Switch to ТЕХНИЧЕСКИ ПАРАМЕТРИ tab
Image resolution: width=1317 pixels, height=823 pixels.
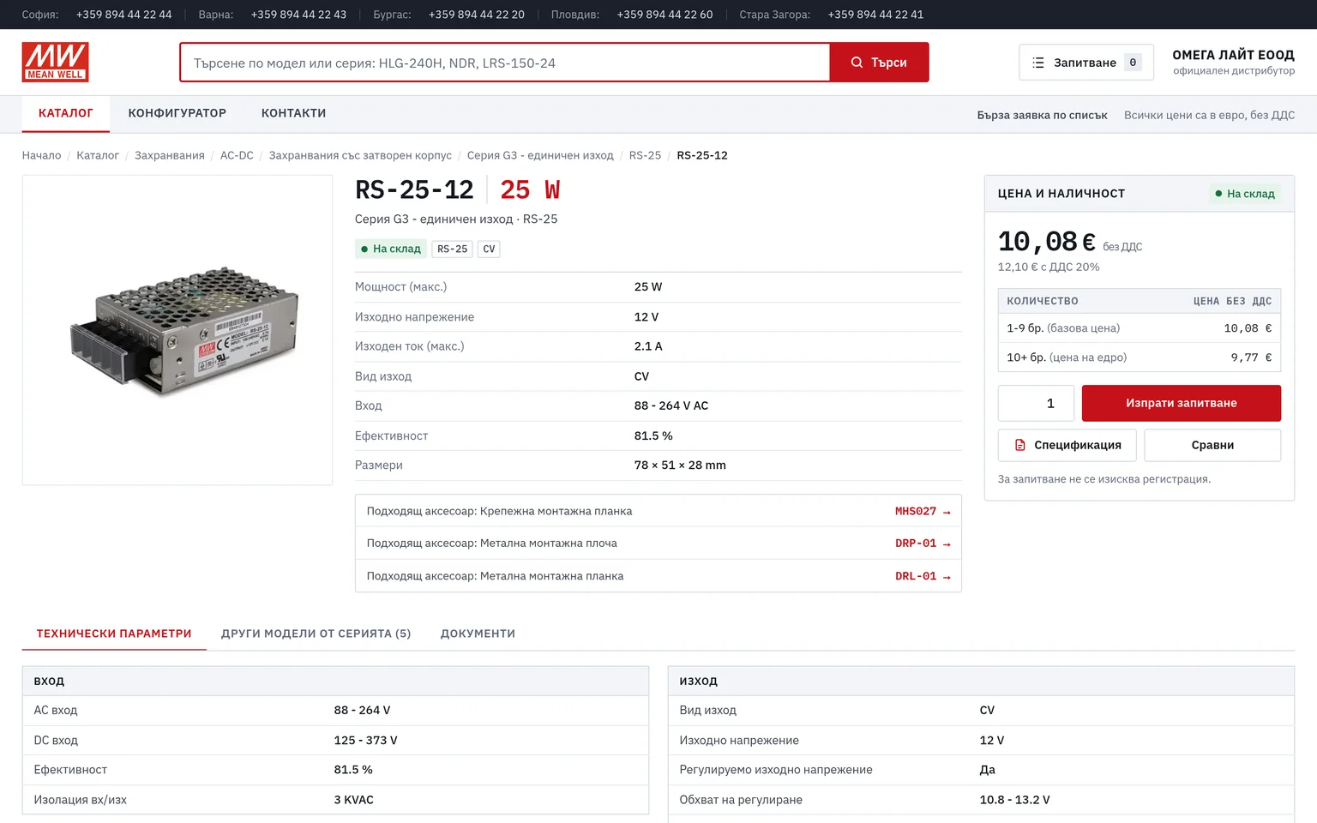click(x=114, y=634)
